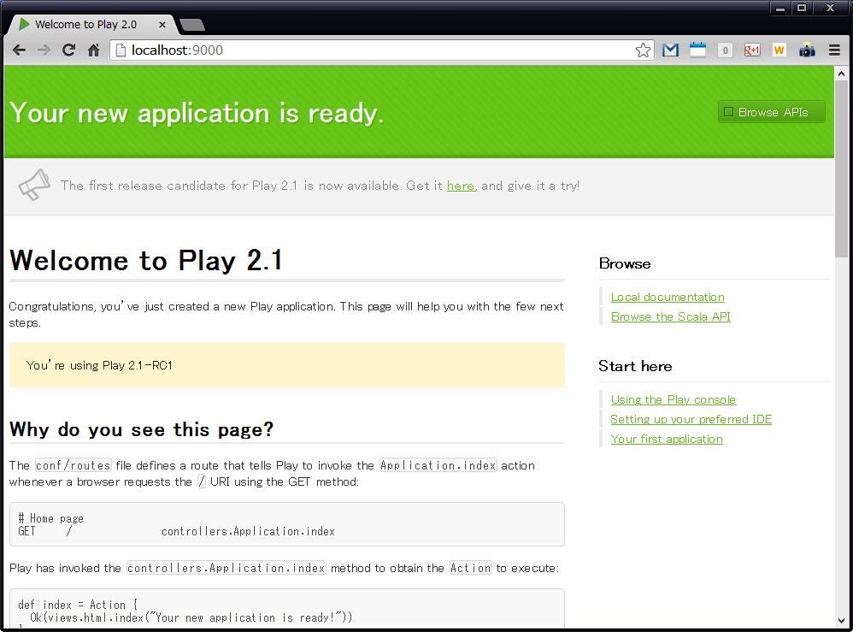This screenshot has width=853, height=632.
Task: Click the localhost:9000 address bar
Action: click(376, 50)
